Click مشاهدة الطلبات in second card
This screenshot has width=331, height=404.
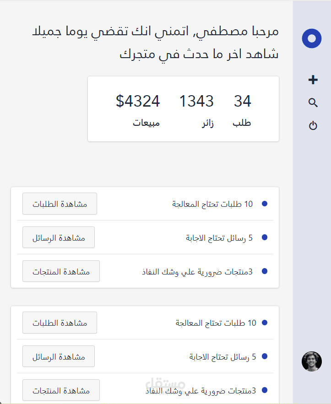[x=60, y=323]
